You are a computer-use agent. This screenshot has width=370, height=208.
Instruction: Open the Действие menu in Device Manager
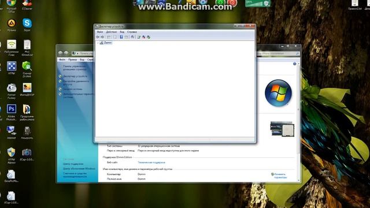[x=111, y=32]
